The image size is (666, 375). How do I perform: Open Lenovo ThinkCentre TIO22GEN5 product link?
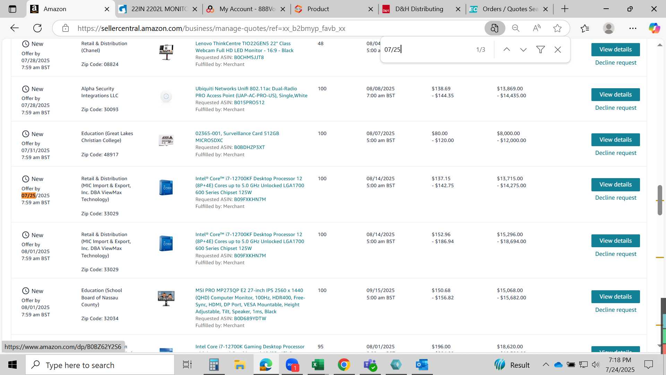coord(244,47)
